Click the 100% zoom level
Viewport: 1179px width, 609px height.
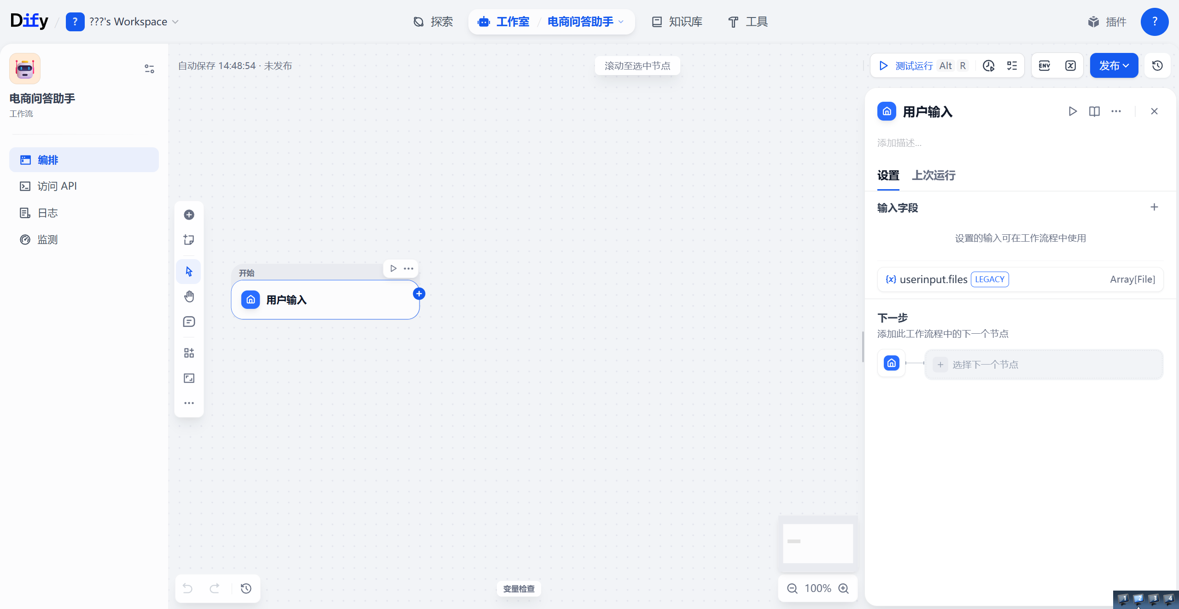(x=818, y=588)
